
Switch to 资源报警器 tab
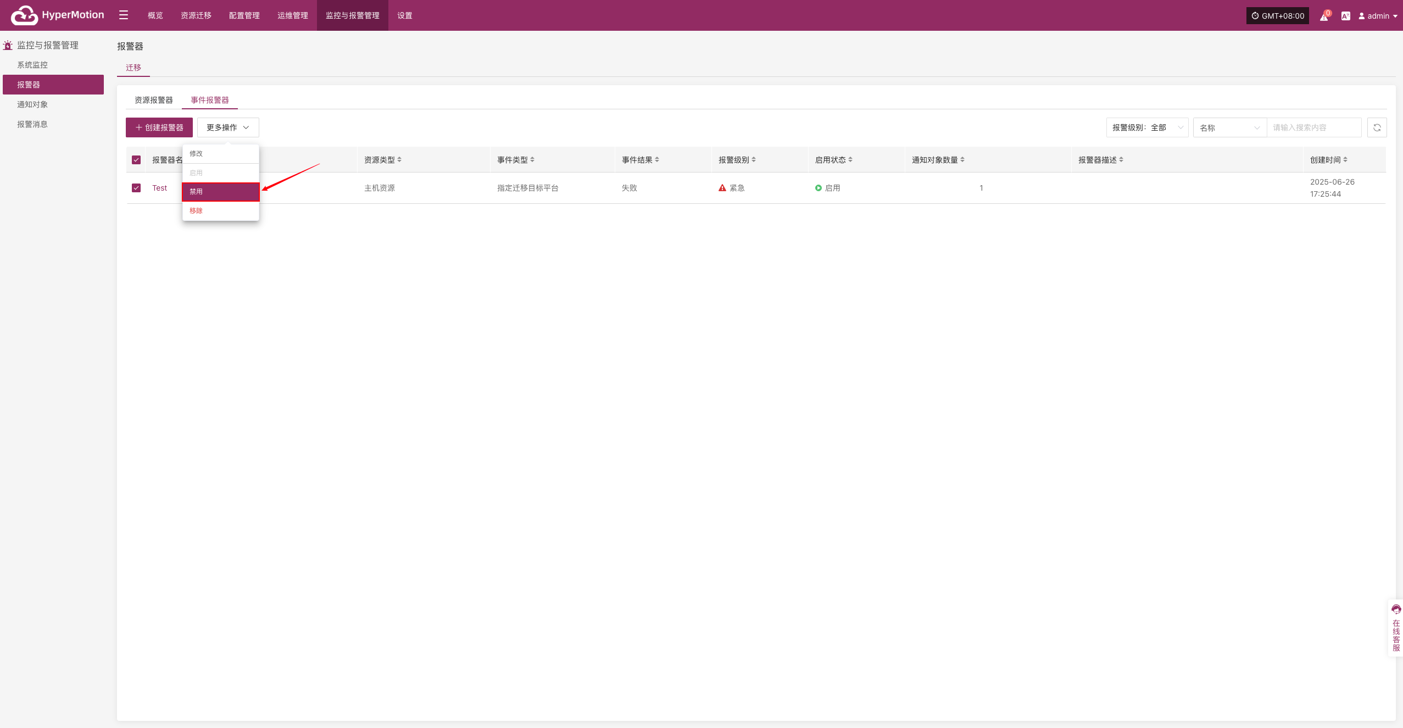pos(154,100)
